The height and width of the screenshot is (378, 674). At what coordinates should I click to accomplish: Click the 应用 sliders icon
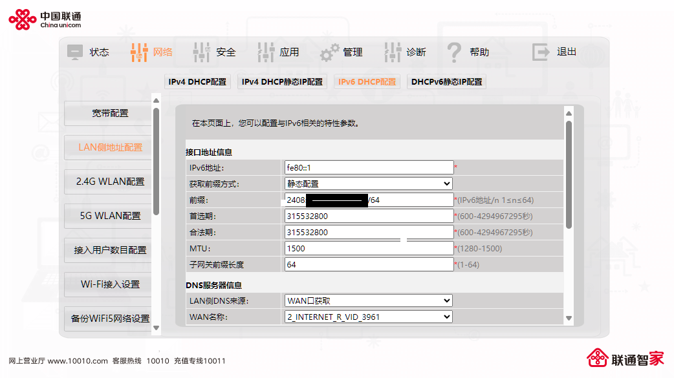pyautogui.click(x=266, y=52)
